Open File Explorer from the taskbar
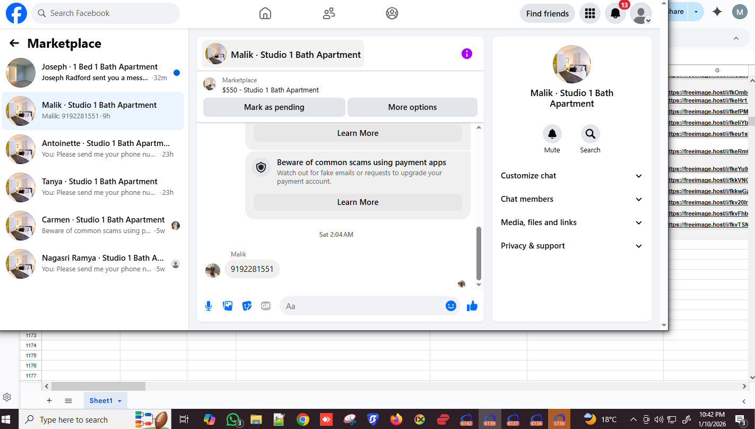Screen dimensions: 755x429 [256, 419]
